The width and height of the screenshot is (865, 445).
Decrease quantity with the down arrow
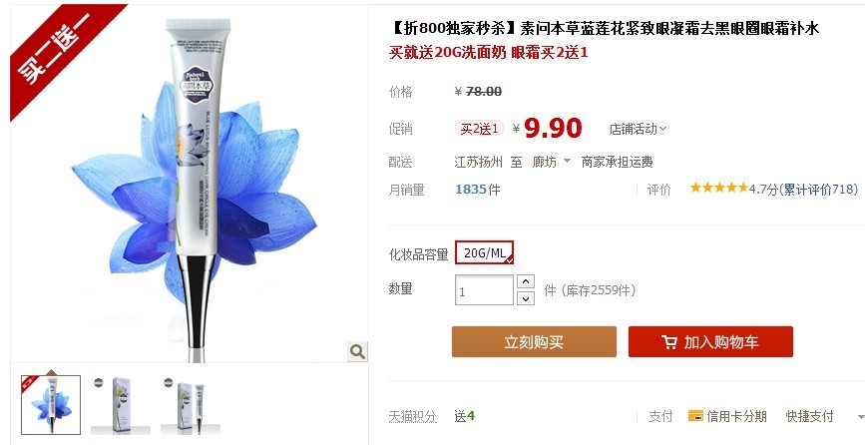point(526,298)
